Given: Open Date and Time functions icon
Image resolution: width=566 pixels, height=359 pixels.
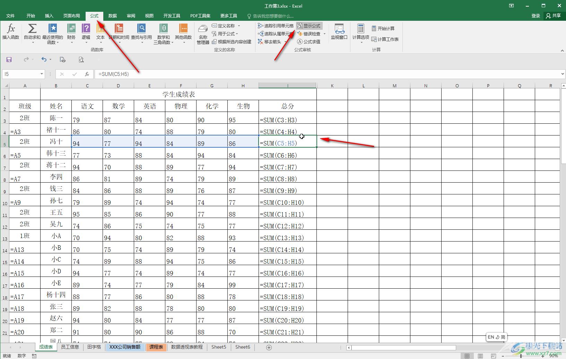Looking at the screenshot, I should tap(119, 29).
